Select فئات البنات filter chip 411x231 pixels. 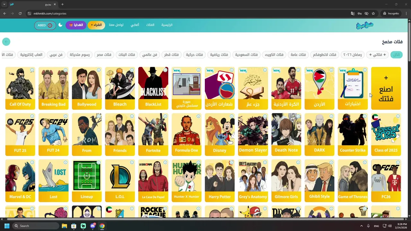127,55
